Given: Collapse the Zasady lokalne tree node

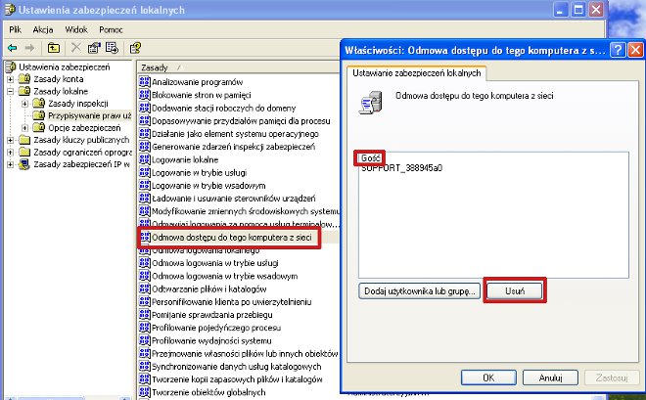Looking at the screenshot, I should pyautogui.click(x=11, y=91).
